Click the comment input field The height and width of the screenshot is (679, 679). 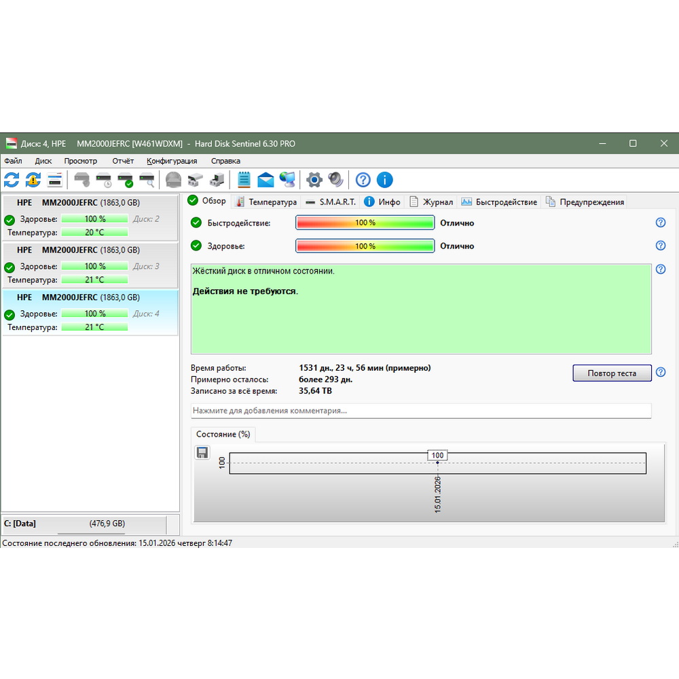click(x=421, y=411)
